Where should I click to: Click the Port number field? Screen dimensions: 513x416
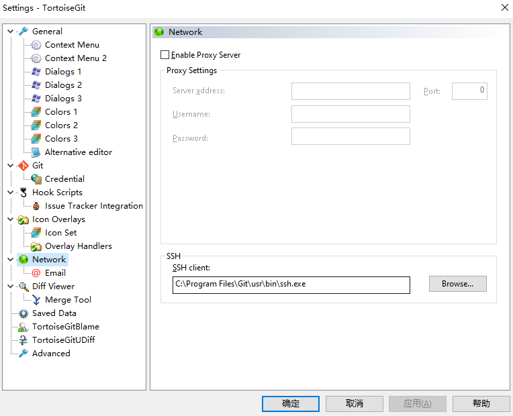(x=469, y=91)
